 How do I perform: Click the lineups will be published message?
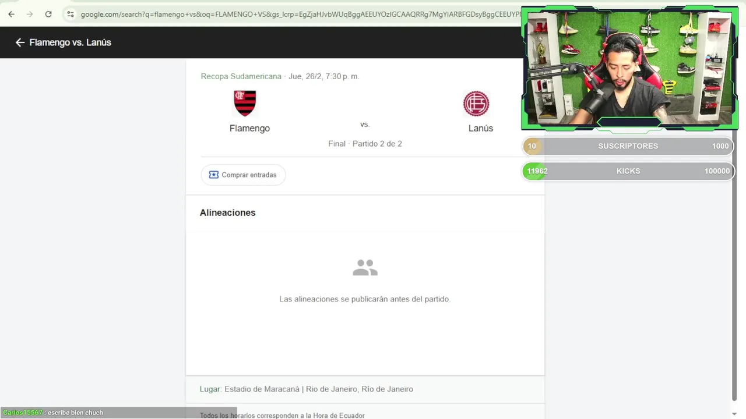365,299
